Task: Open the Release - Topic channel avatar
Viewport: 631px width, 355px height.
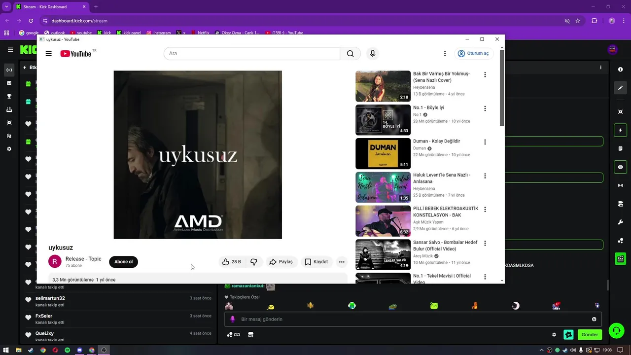Action: pos(55,262)
